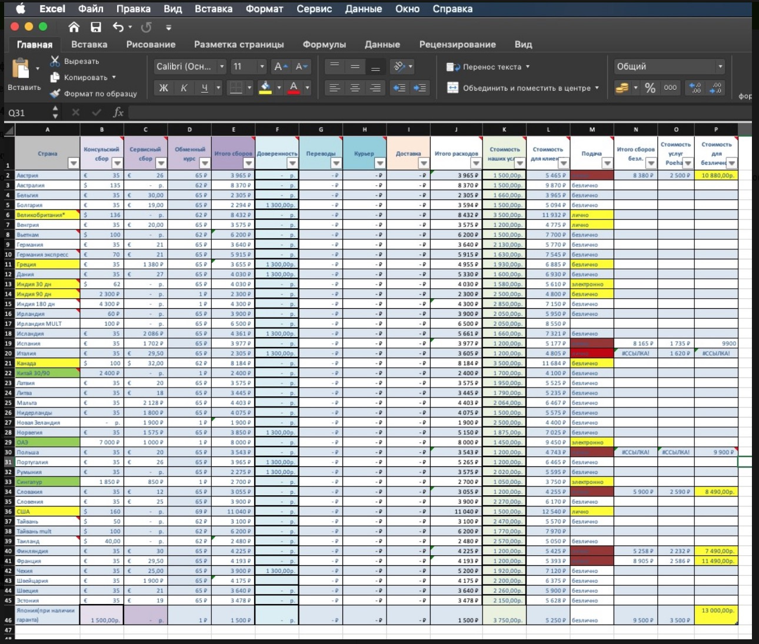Image resolution: width=759 pixels, height=644 pixels.
Task: Align text to the middle of the cell
Action: click(x=355, y=66)
